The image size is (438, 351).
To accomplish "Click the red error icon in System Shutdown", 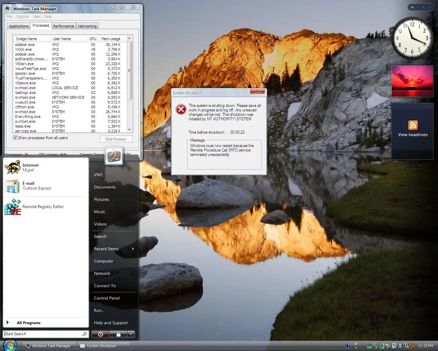I will 181,109.
